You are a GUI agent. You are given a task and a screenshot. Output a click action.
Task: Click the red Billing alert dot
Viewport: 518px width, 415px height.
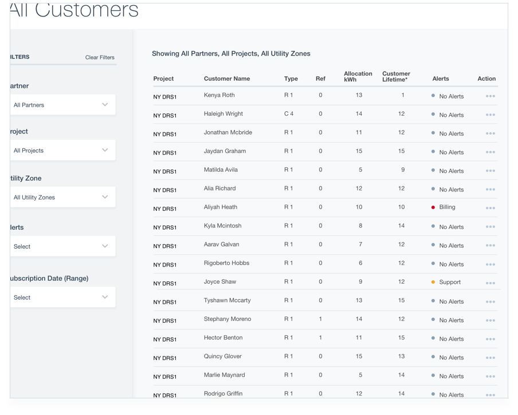pyautogui.click(x=433, y=207)
